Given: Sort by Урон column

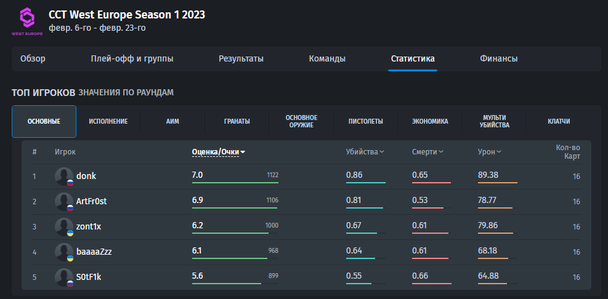Looking at the screenshot, I should (x=489, y=152).
